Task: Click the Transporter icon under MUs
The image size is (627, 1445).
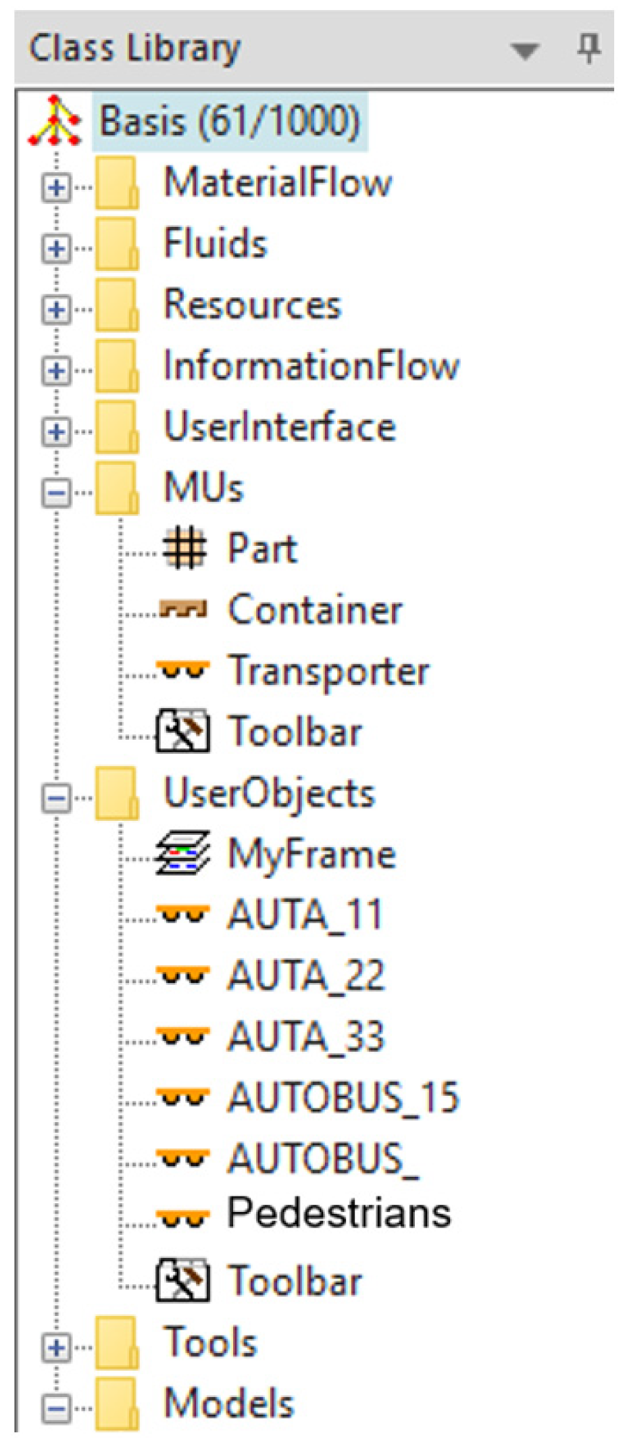Action: (x=183, y=669)
